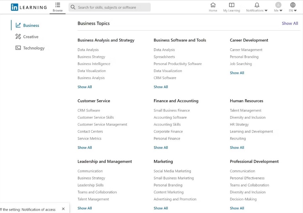Click Show All for Business Topics
Viewport: 303px width, 213px height.
(x=290, y=23)
